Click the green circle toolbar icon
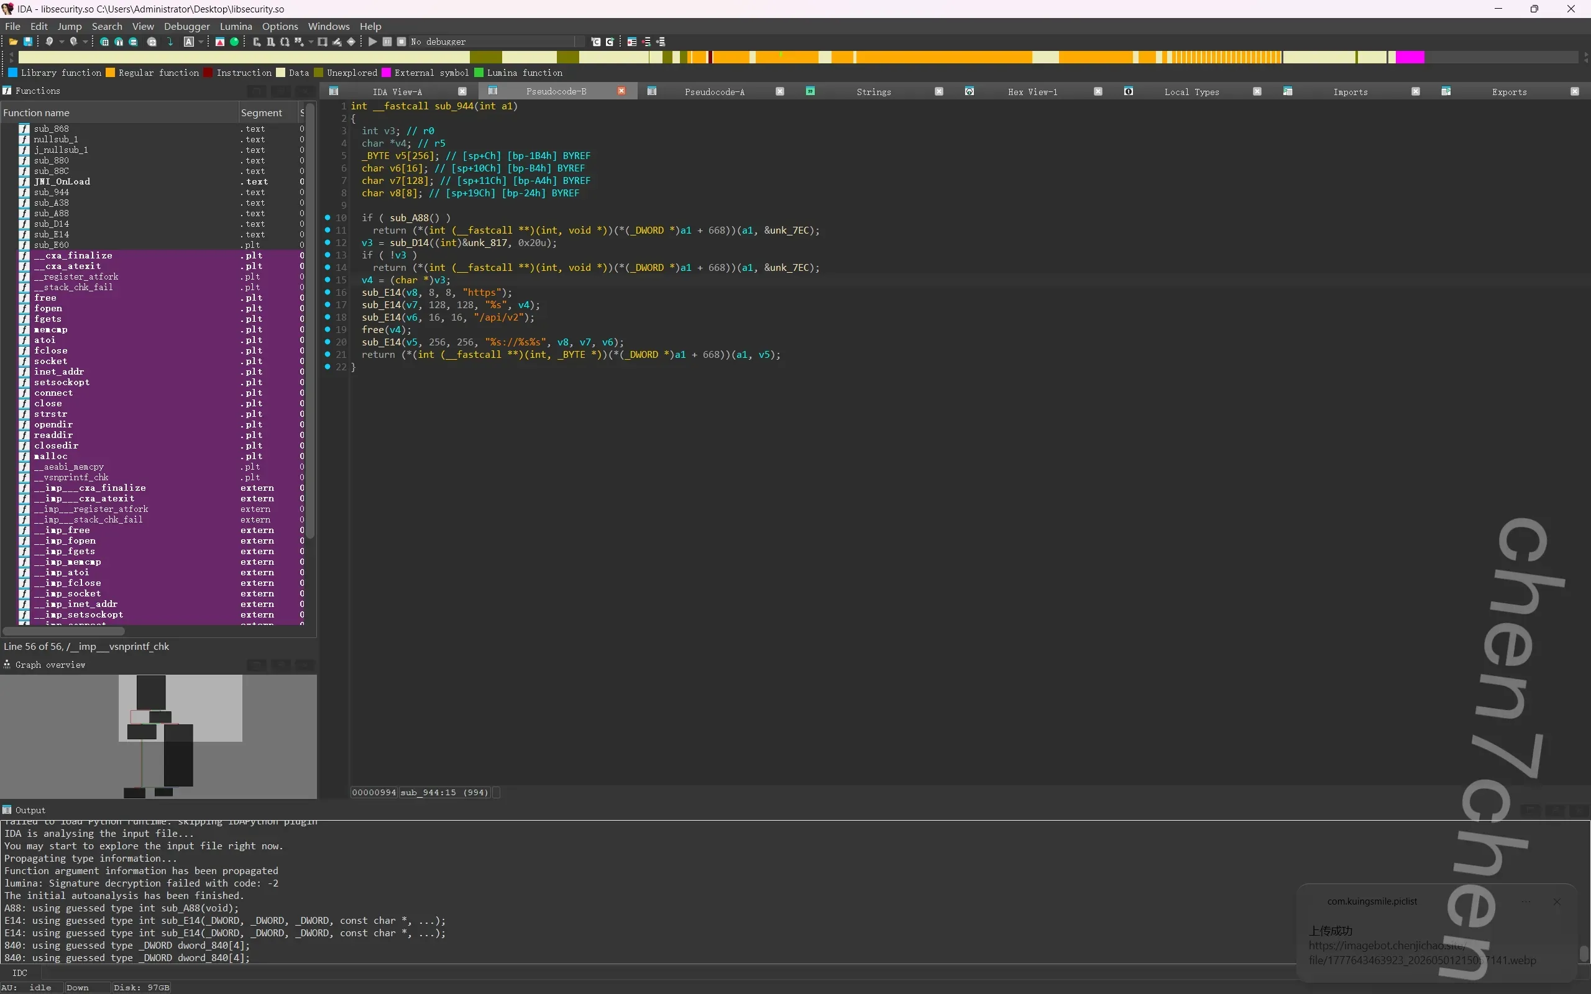1591x994 pixels. [234, 42]
